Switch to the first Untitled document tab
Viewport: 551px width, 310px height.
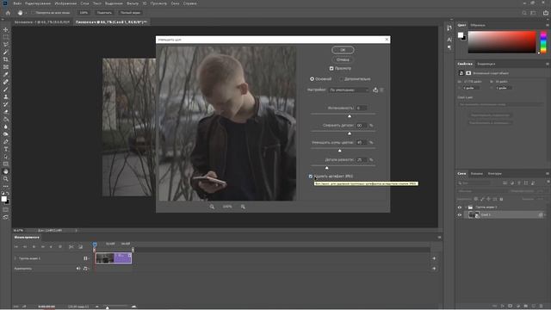pos(42,22)
